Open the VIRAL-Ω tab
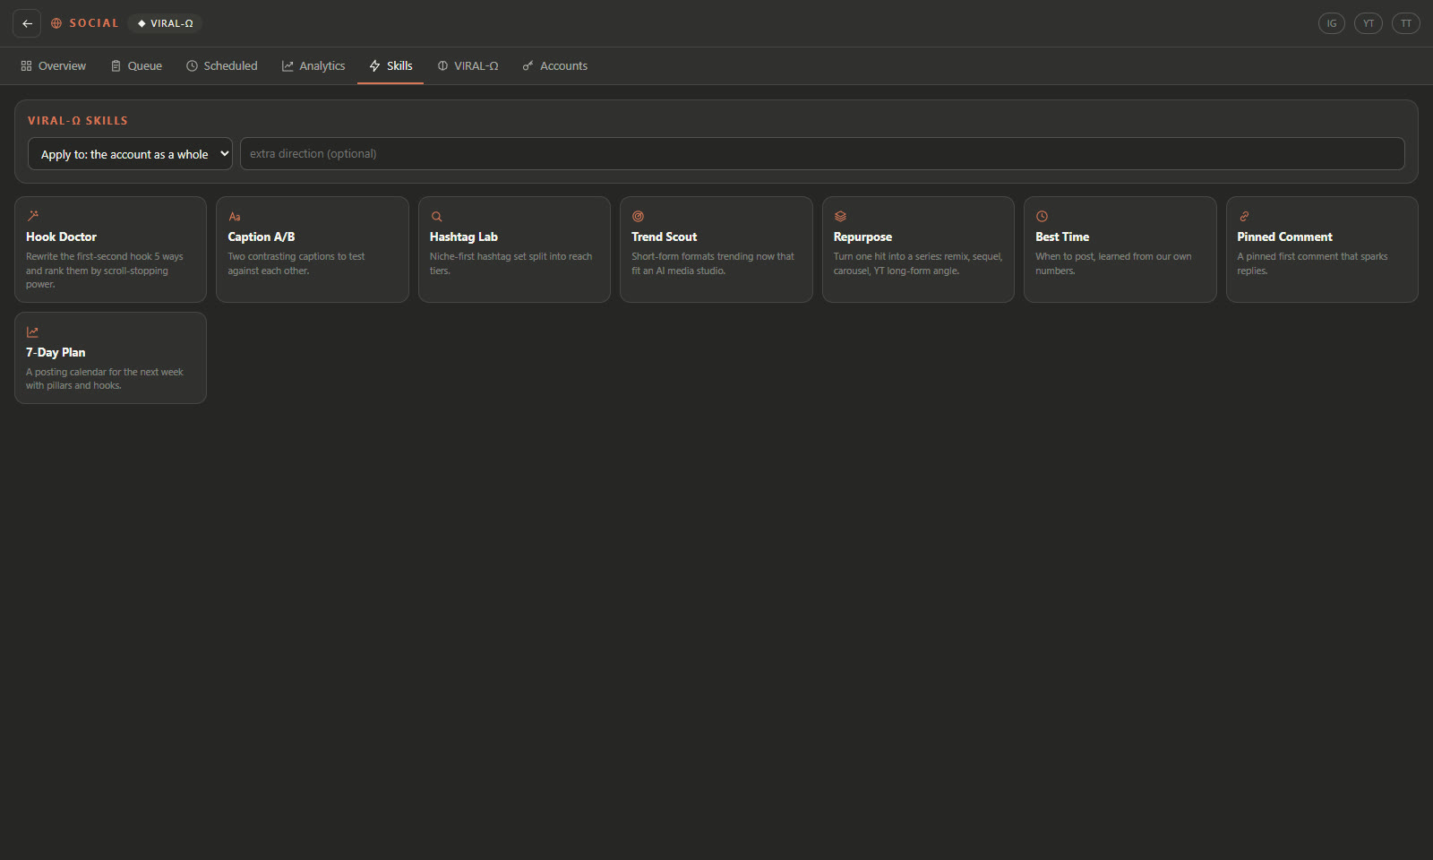The height and width of the screenshot is (860, 1433). coord(468,66)
